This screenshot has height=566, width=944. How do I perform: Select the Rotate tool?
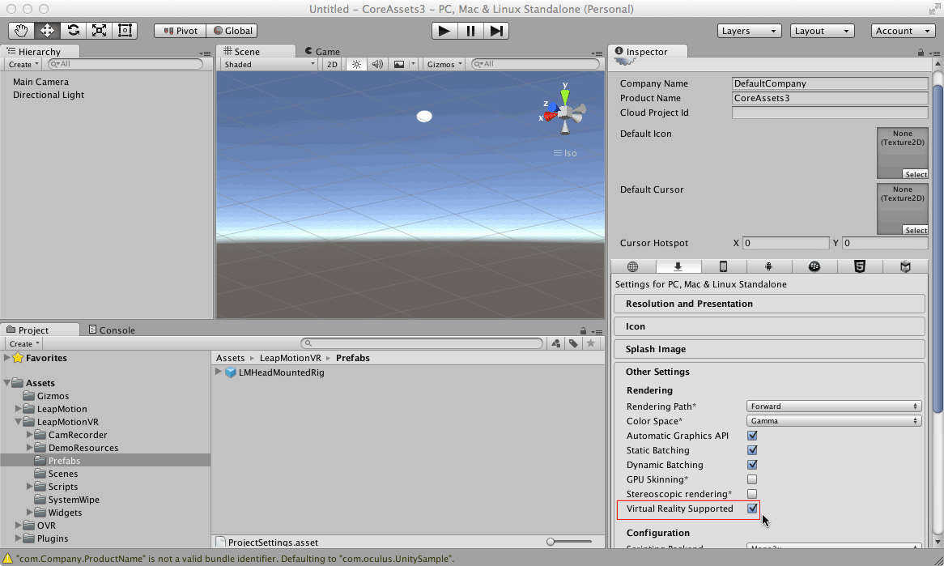coord(74,31)
